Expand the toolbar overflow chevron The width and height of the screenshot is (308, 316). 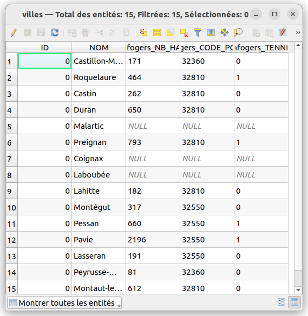tap(298, 32)
